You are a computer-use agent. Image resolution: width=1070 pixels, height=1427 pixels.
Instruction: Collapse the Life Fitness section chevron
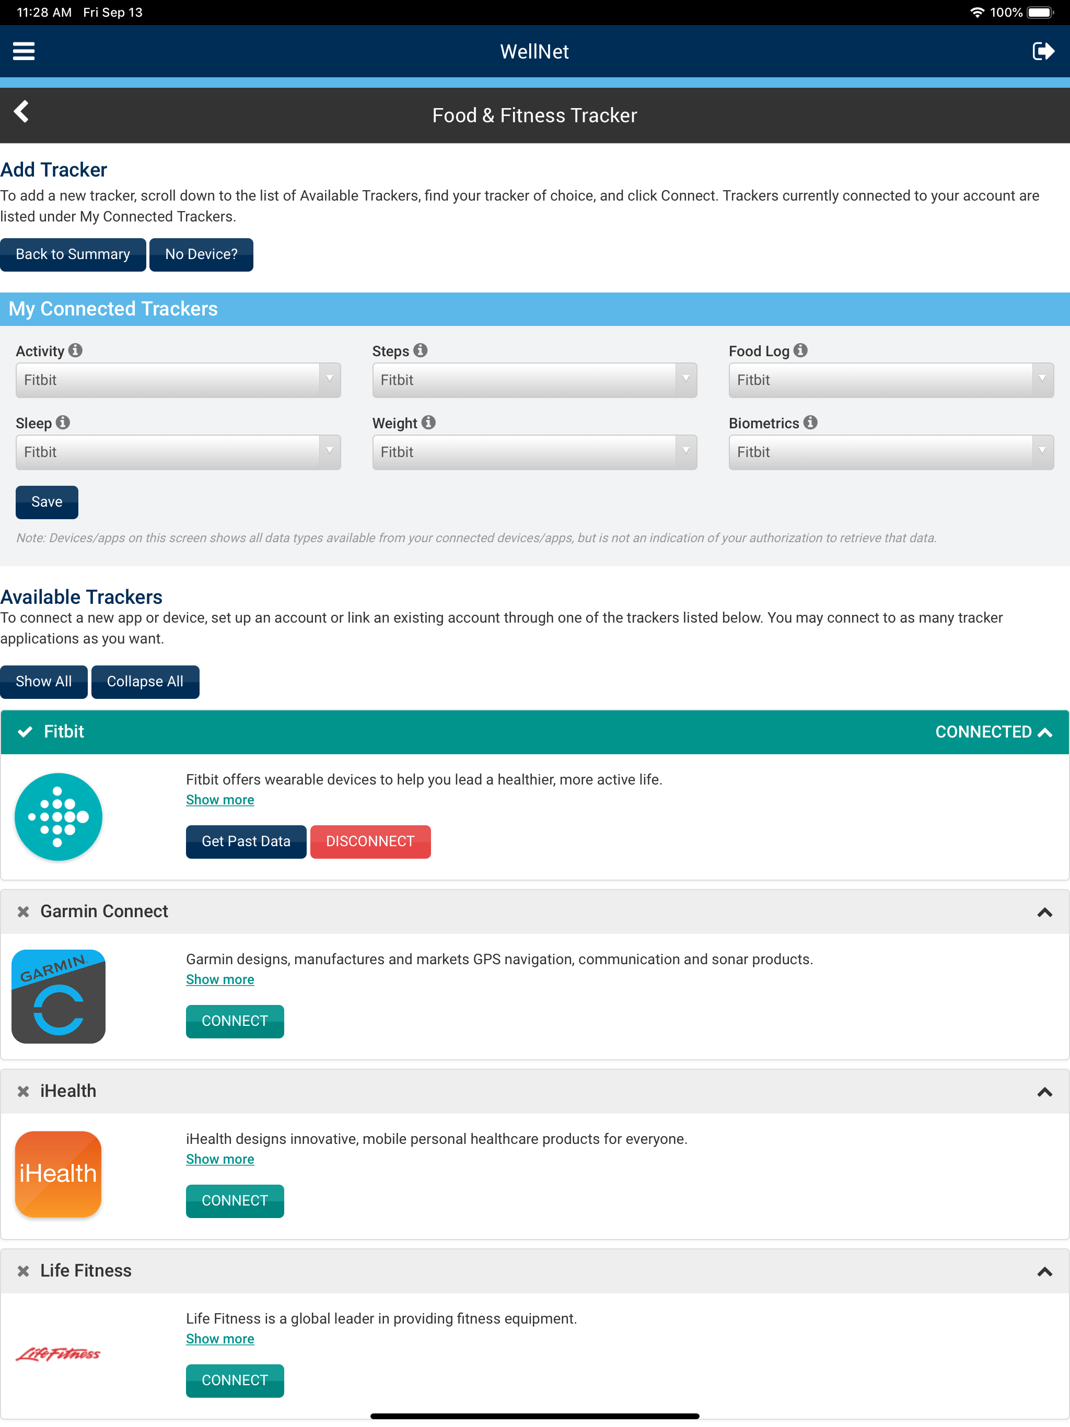(1045, 1271)
